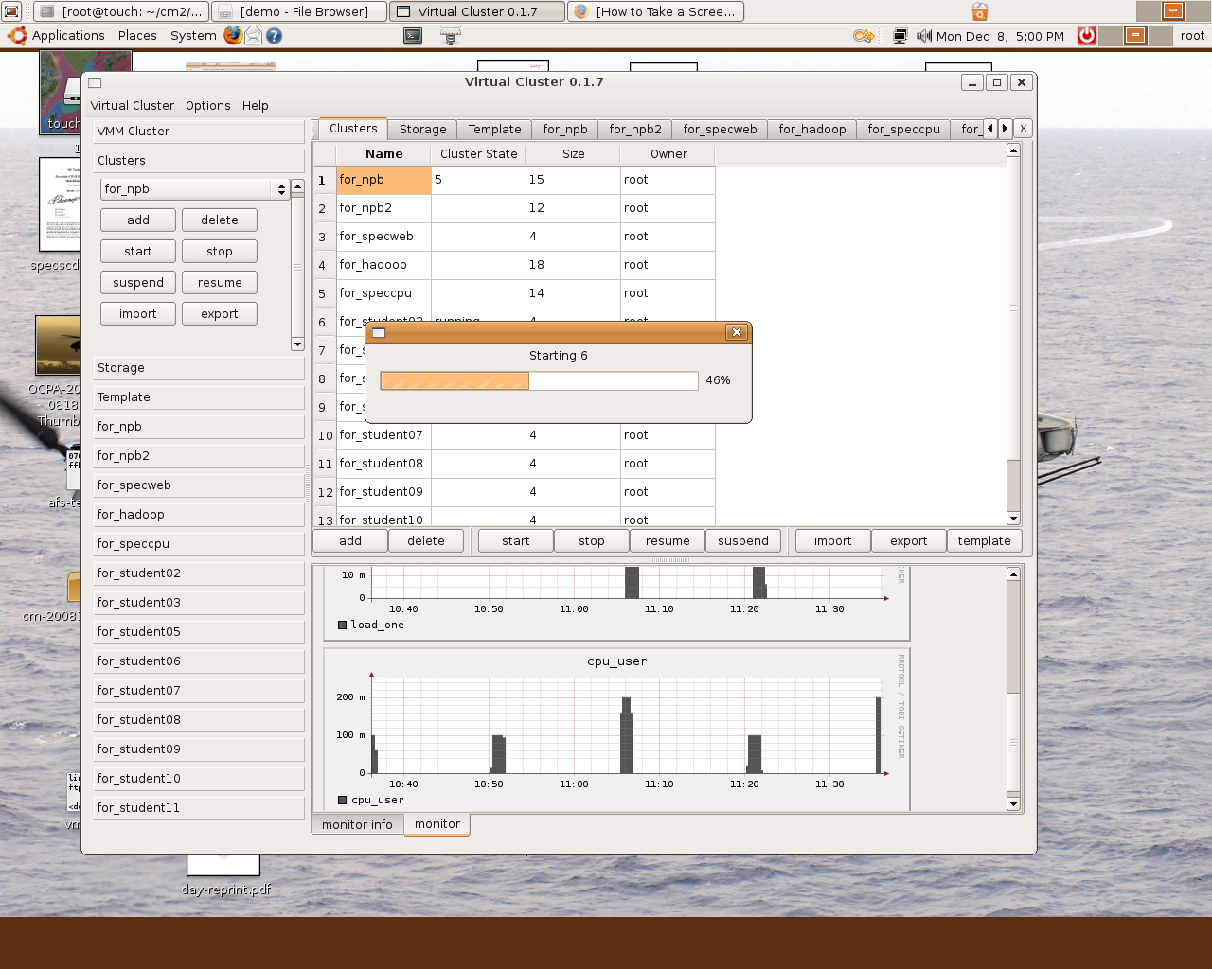This screenshot has width=1212, height=969.
Task: Click the red power button icon
Action: pyautogui.click(x=1087, y=36)
